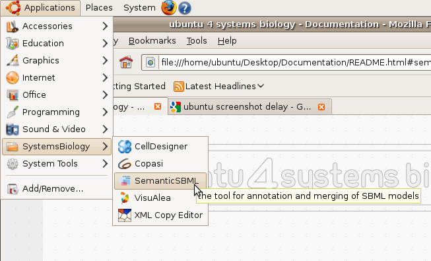This screenshot has height=261, width=431.
Task: Launch XML Copy Editor
Action: click(160, 215)
